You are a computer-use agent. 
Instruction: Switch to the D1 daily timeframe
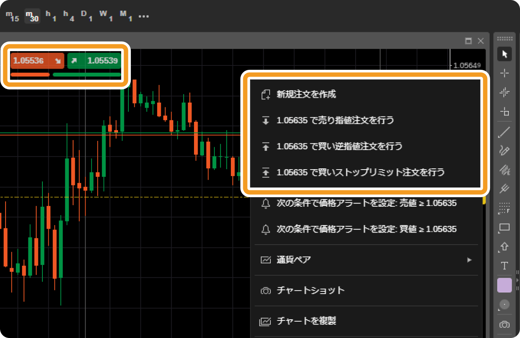[x=87, y=16]
